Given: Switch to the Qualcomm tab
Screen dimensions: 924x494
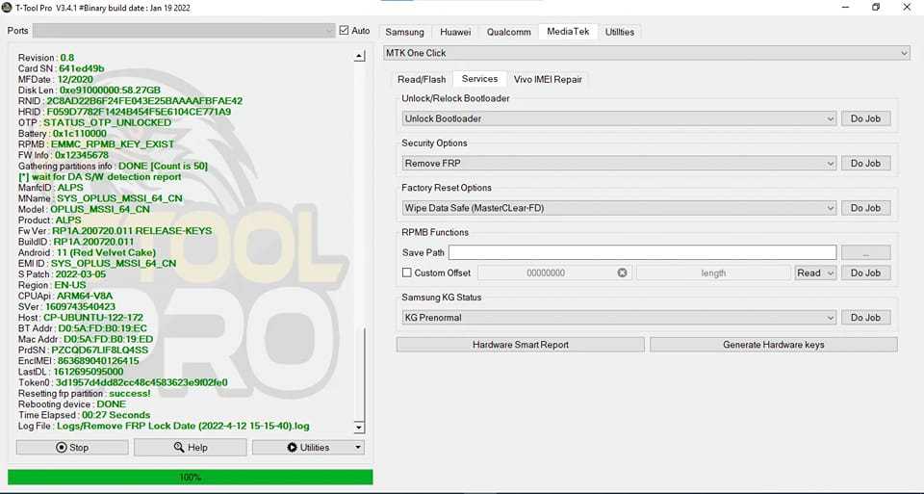Looking at the screenshot, I should click(x=508, y=32).
